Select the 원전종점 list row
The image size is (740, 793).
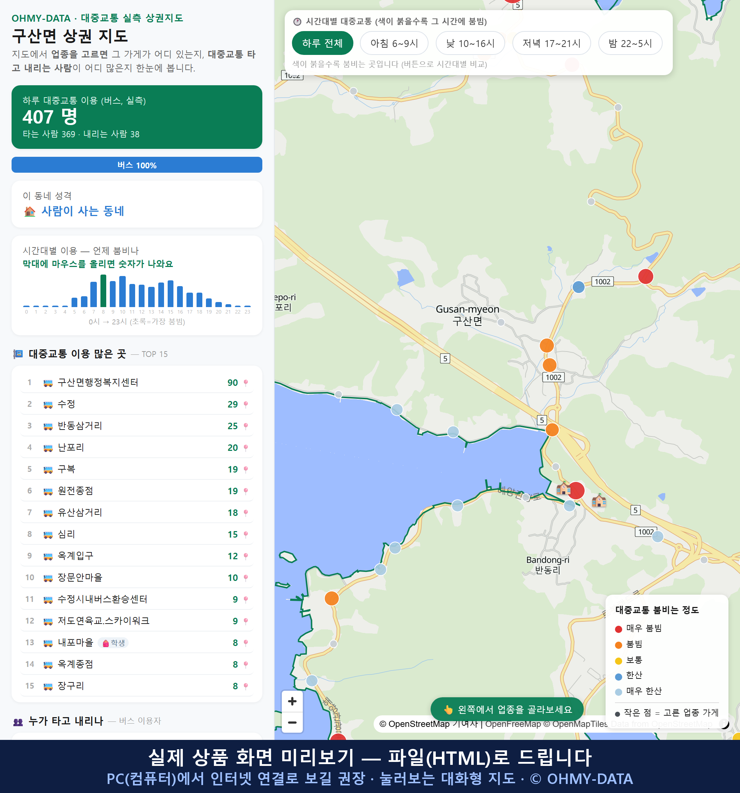point(137,491)
